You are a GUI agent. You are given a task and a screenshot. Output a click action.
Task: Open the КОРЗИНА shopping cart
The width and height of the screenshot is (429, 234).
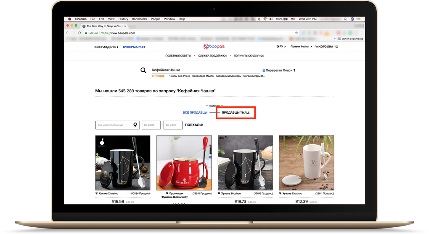point(327,47)
